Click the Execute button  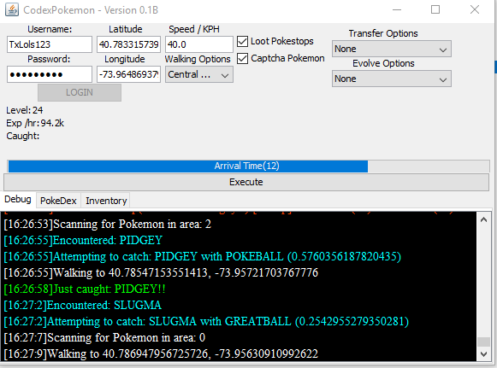tap(246, 182)
